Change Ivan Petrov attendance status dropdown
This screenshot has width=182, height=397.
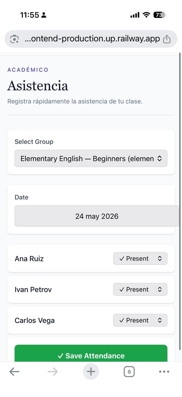click(x=140, y=289)
